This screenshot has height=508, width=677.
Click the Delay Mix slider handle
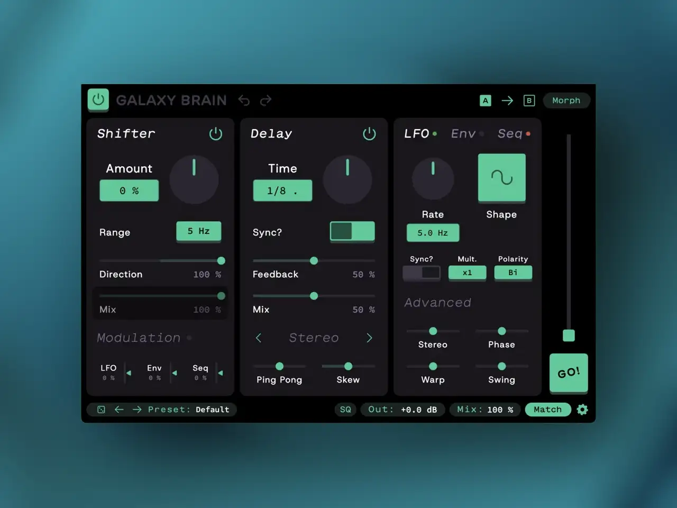[x=314, y=296]
